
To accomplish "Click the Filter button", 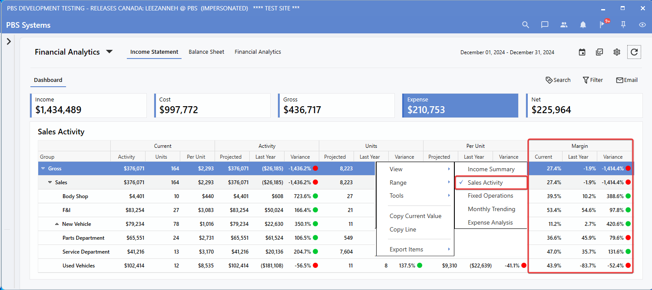I will coord(592,80).
